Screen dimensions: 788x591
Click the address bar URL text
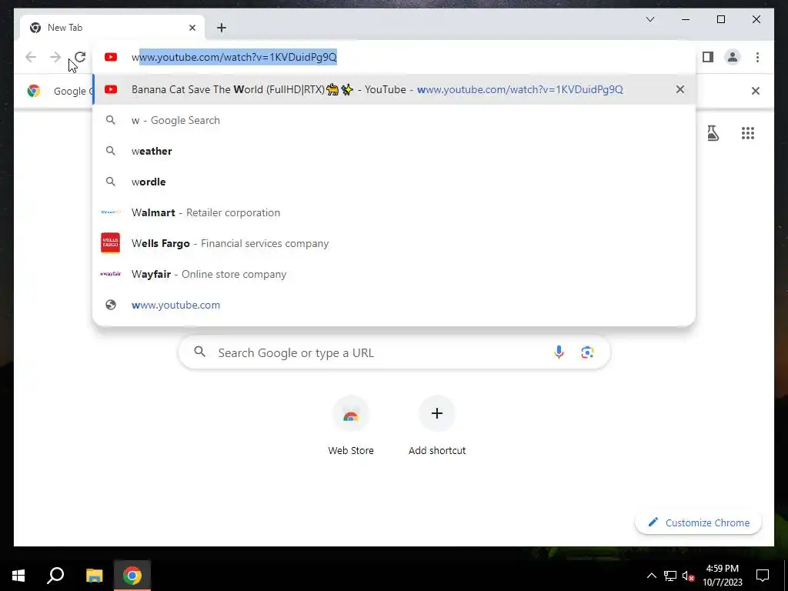234,57
